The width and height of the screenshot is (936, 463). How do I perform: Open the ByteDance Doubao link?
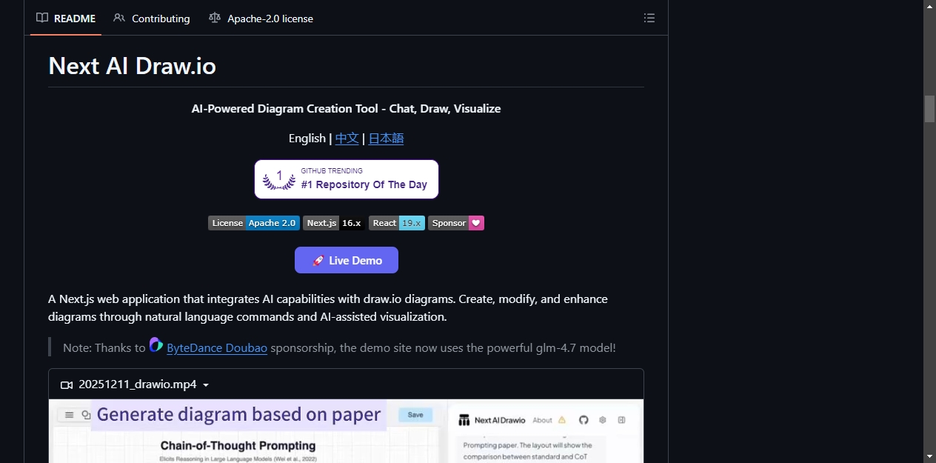coord(217,347)
